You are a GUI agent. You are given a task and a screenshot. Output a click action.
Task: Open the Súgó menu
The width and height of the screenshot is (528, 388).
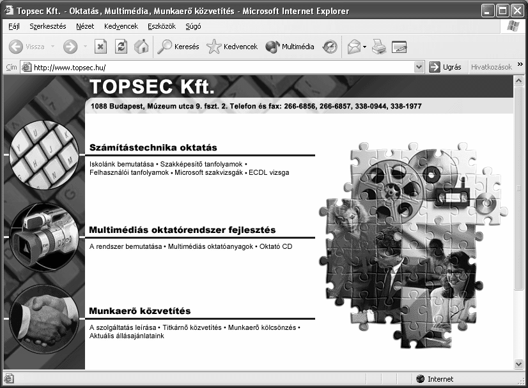(193, 26)
